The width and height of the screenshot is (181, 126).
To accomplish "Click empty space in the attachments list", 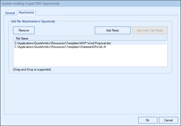I will tap(90, 58).
